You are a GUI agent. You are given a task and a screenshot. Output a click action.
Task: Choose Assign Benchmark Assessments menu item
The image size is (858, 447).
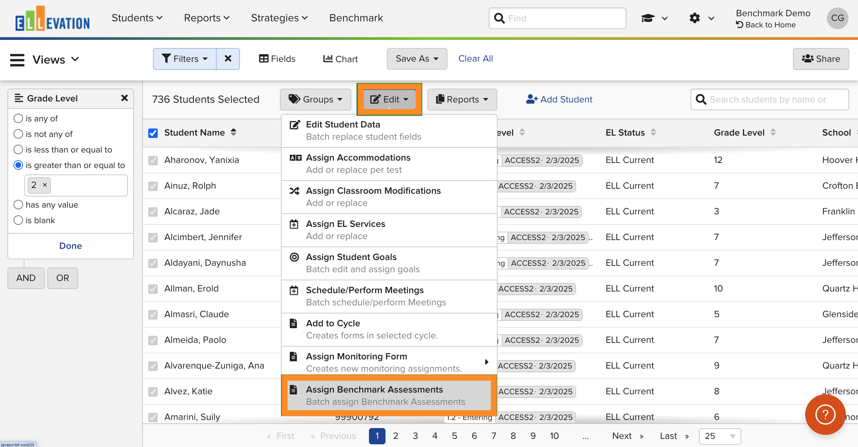pyautogui.click(x=389, y=396)
